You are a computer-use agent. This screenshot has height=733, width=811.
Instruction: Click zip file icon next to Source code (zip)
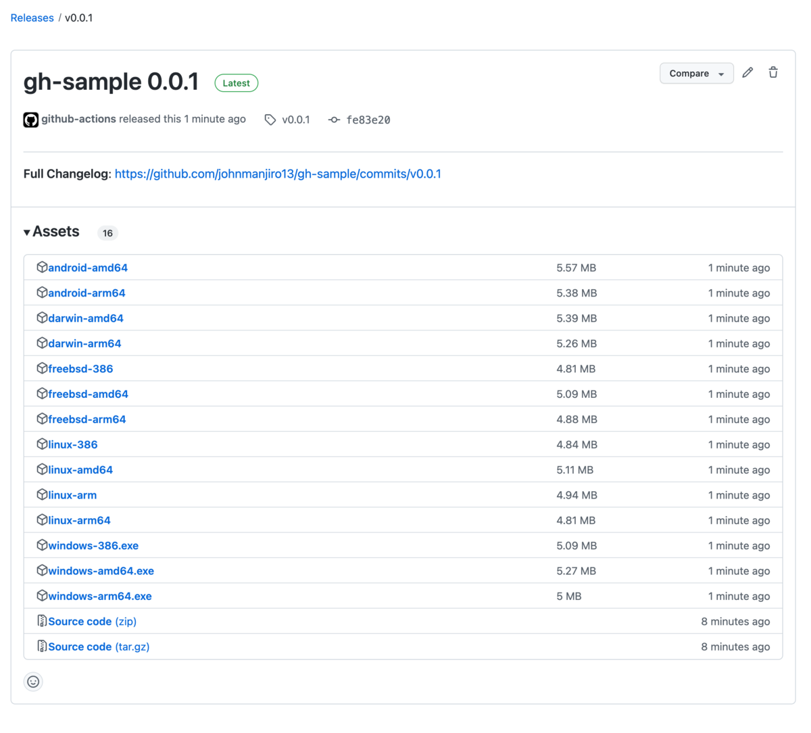(42, 620)
